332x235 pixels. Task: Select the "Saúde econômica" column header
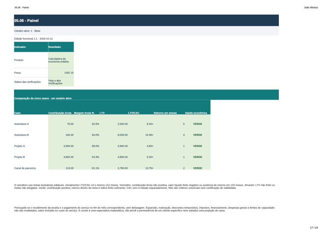click(196, 113)
